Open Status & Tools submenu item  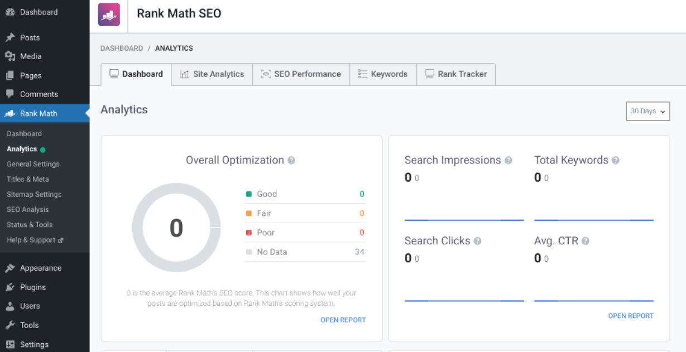pos(30,224)
